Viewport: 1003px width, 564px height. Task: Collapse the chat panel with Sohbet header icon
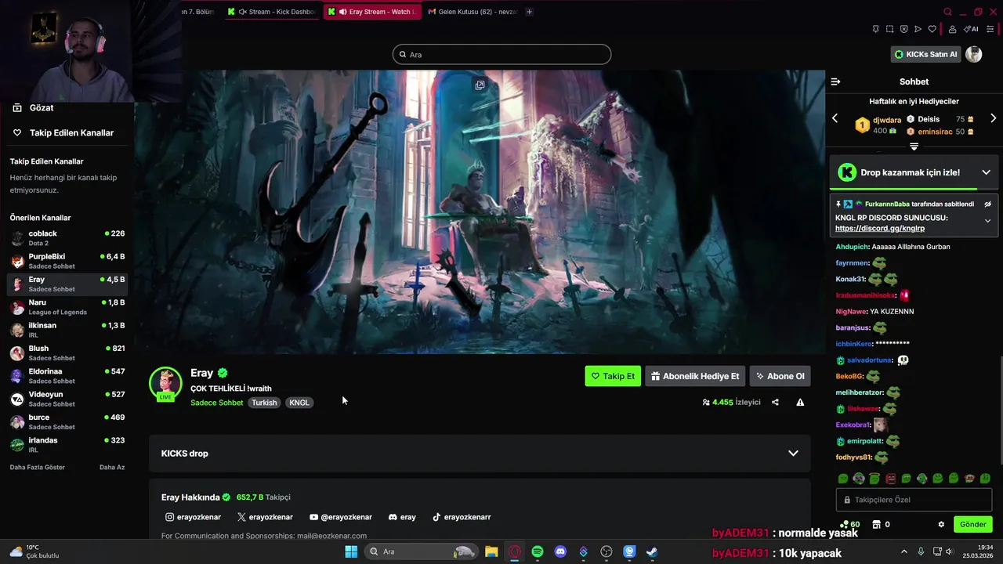835,81
